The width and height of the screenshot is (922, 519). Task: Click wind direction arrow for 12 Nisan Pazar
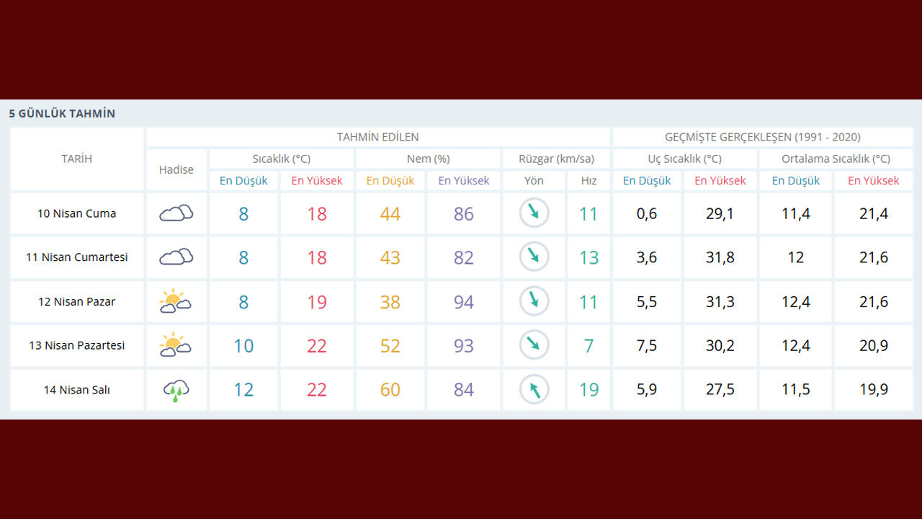534,301
